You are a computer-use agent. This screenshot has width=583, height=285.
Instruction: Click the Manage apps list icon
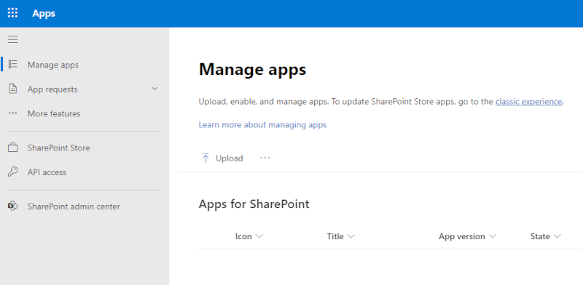point(13,64)
